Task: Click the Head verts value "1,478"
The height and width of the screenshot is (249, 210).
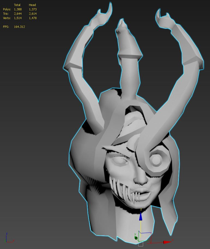Action: (33, 18)
